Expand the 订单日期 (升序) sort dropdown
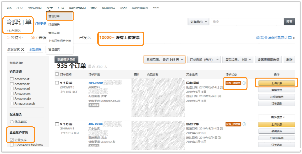 pyautogui.click(x=203, y=59)
